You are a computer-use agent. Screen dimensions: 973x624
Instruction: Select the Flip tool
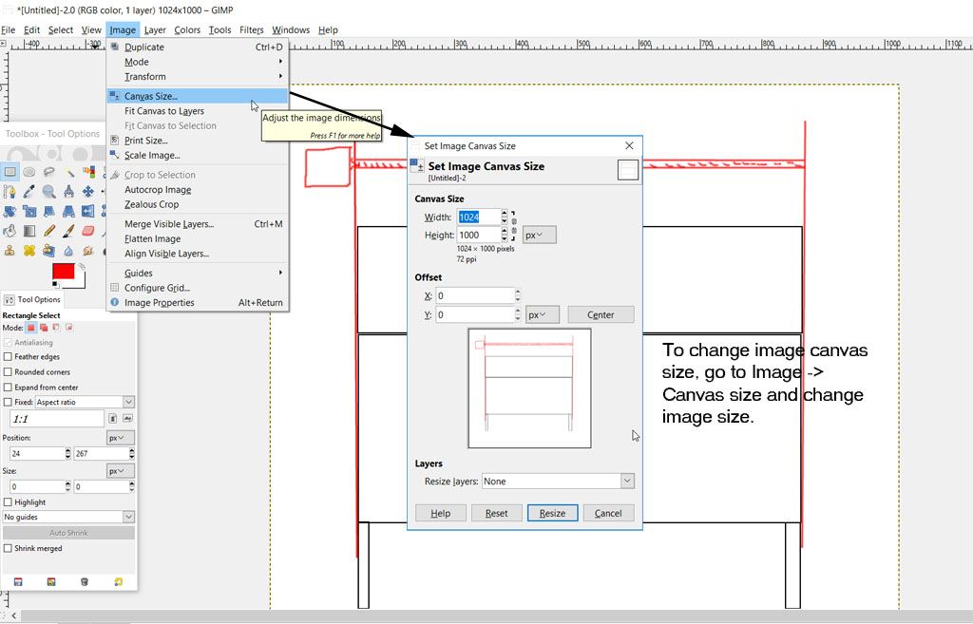point(88,212)
